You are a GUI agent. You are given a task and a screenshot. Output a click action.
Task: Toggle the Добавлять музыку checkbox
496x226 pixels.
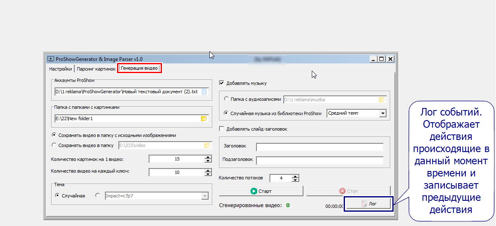[x=222, y=83]
